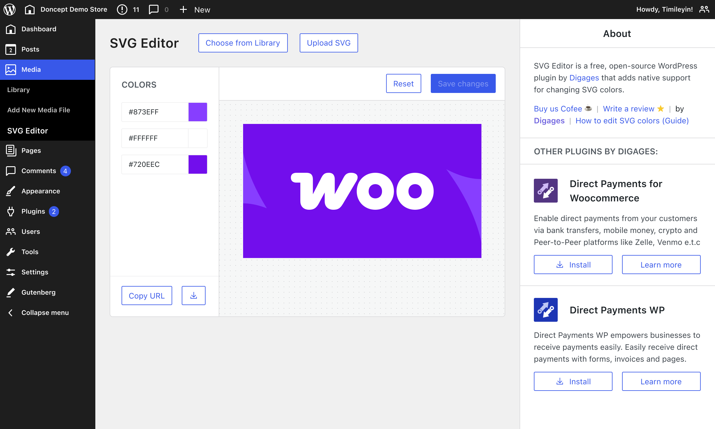Install Direct Payments WP plugin
The image size is (715, 429).
point(573,381)
